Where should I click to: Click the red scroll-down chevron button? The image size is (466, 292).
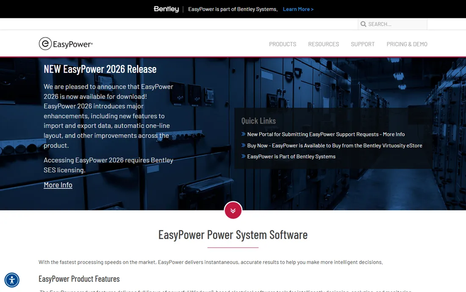tap(233, 211)
